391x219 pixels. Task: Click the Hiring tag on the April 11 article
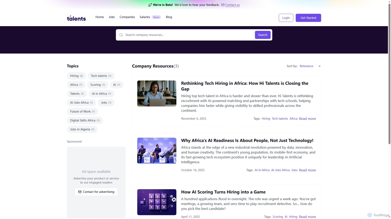coord(293,217)
